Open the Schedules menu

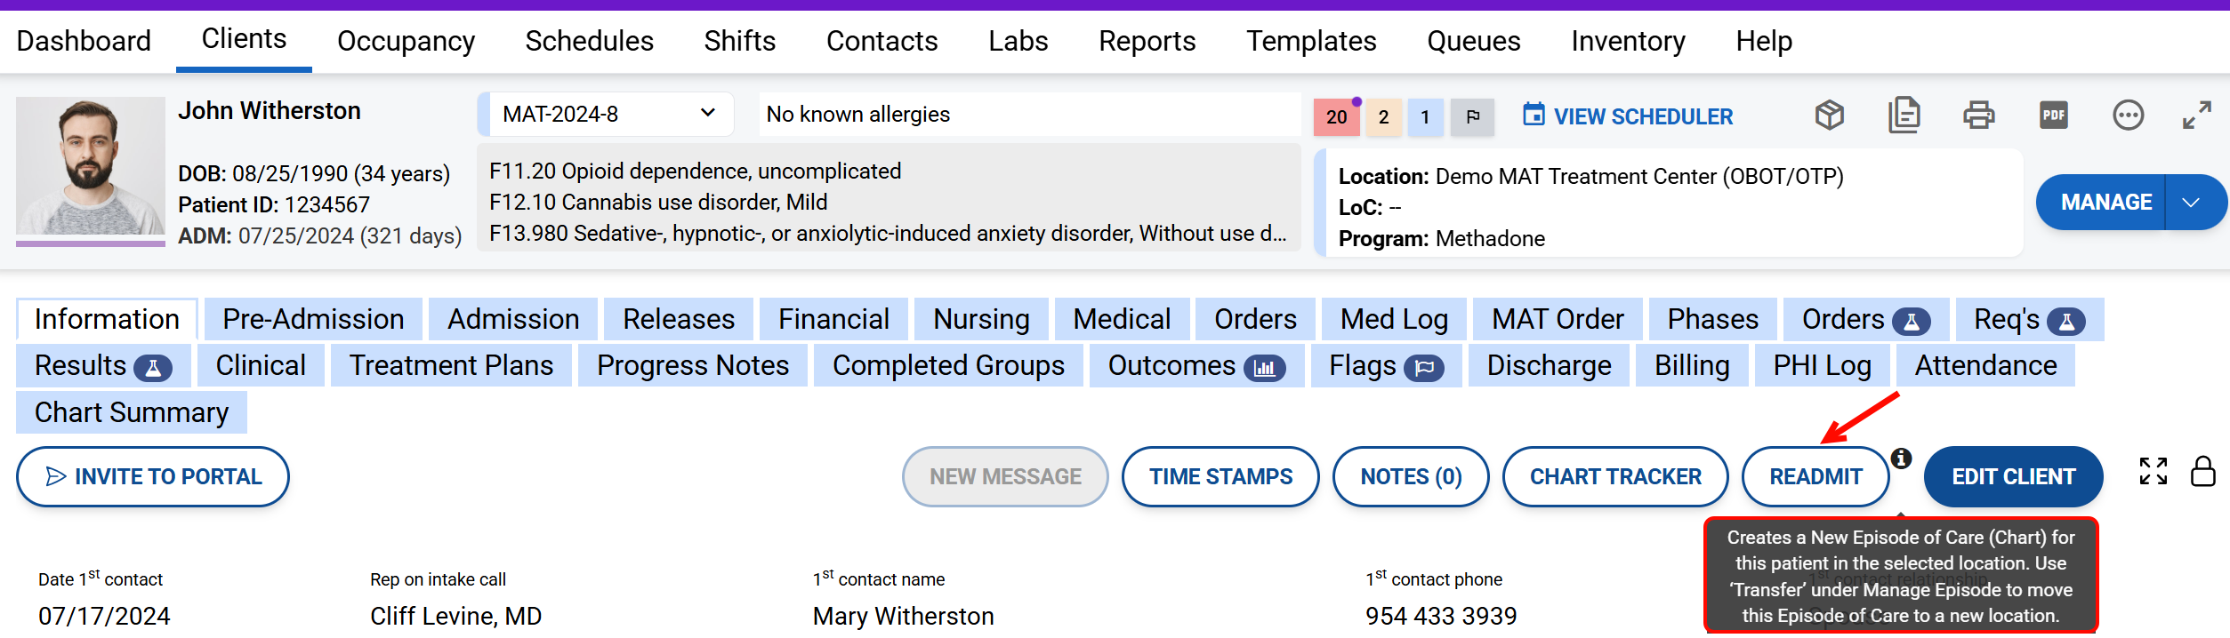589,41
